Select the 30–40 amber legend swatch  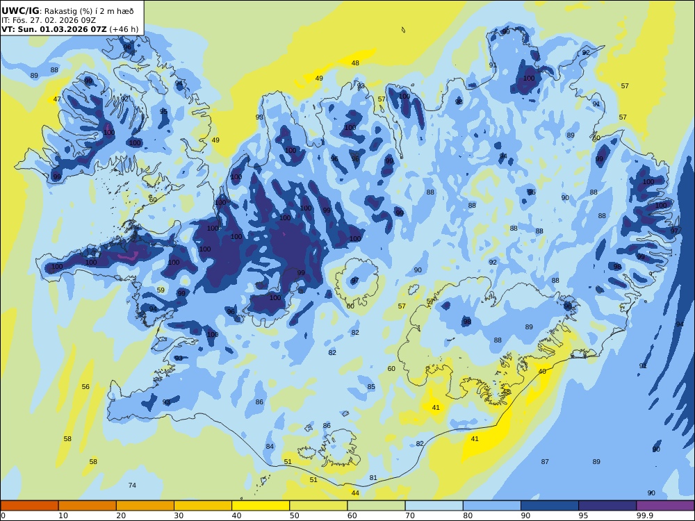[x=203, y=506]
